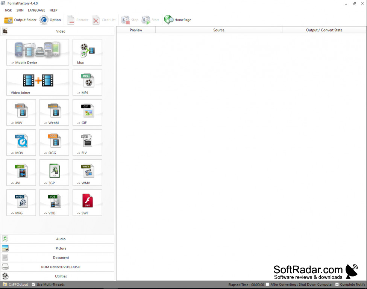This screenshot has width=367, height=289.
Task: Open the Output Folder from toolbar
Action: coord(20,20)
